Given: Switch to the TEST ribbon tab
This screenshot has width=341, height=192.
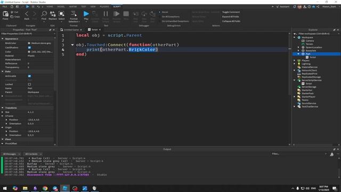Looking at the screenshot, I should coord(84,7).
